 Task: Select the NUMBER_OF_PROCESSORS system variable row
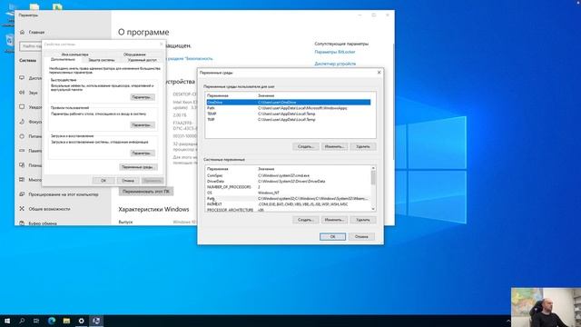pyautogui.click(x=288, y=187)
